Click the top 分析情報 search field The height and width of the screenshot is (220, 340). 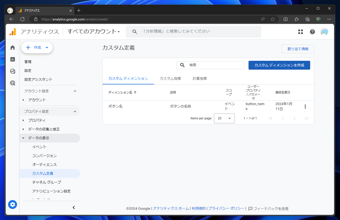point(193,32)
